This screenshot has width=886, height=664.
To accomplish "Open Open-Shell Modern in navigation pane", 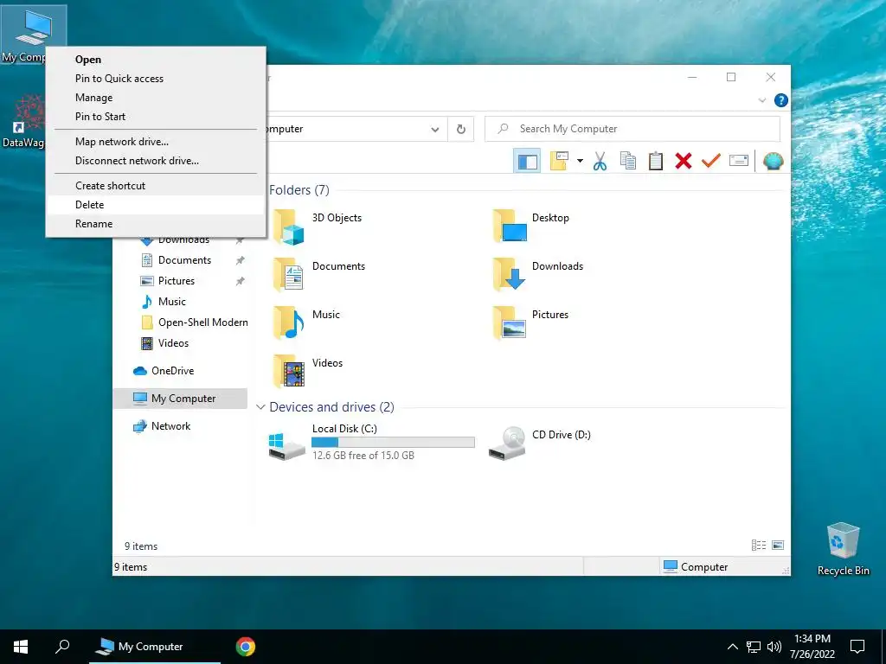I will 202,322.
